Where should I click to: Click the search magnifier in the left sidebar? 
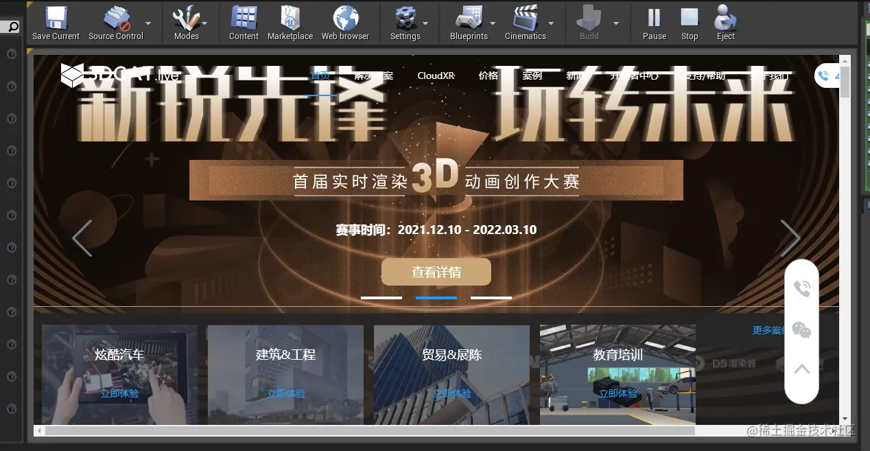coord(13,26)
